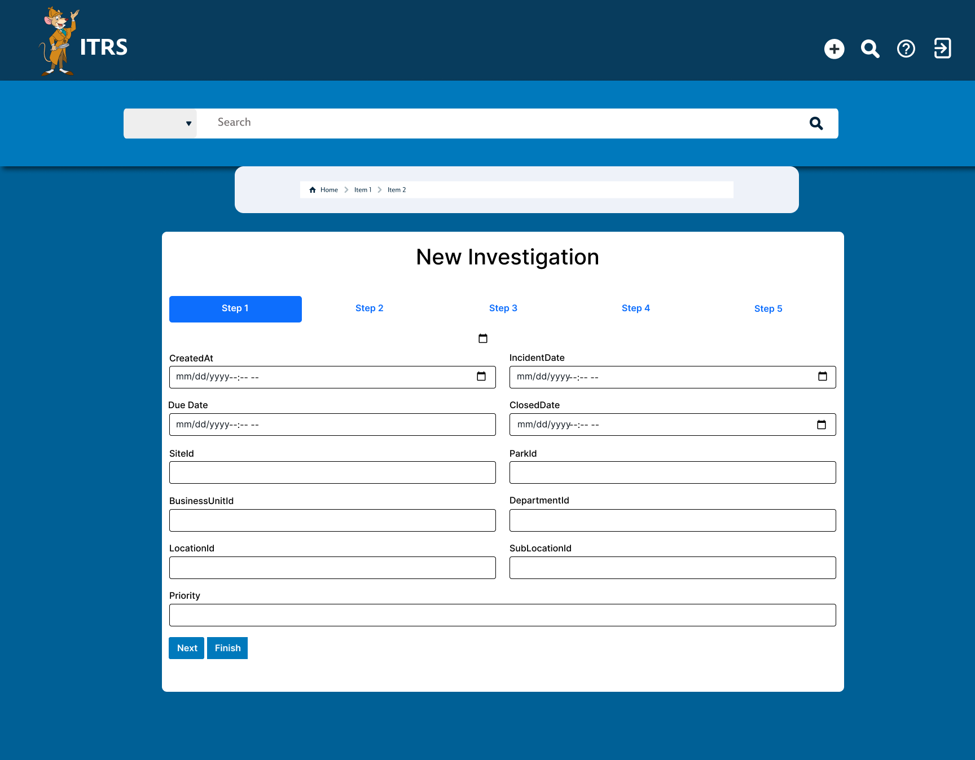Screen dimensions: 975x760
Task: Select the Step 1 tab
Action: point(235,309)
